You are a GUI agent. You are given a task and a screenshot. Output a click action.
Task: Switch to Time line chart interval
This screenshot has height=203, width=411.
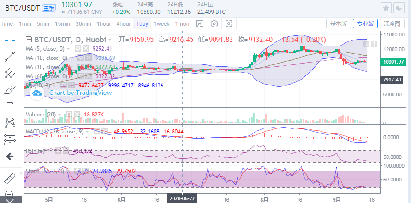pyautogui.click(x=7, y=24)
